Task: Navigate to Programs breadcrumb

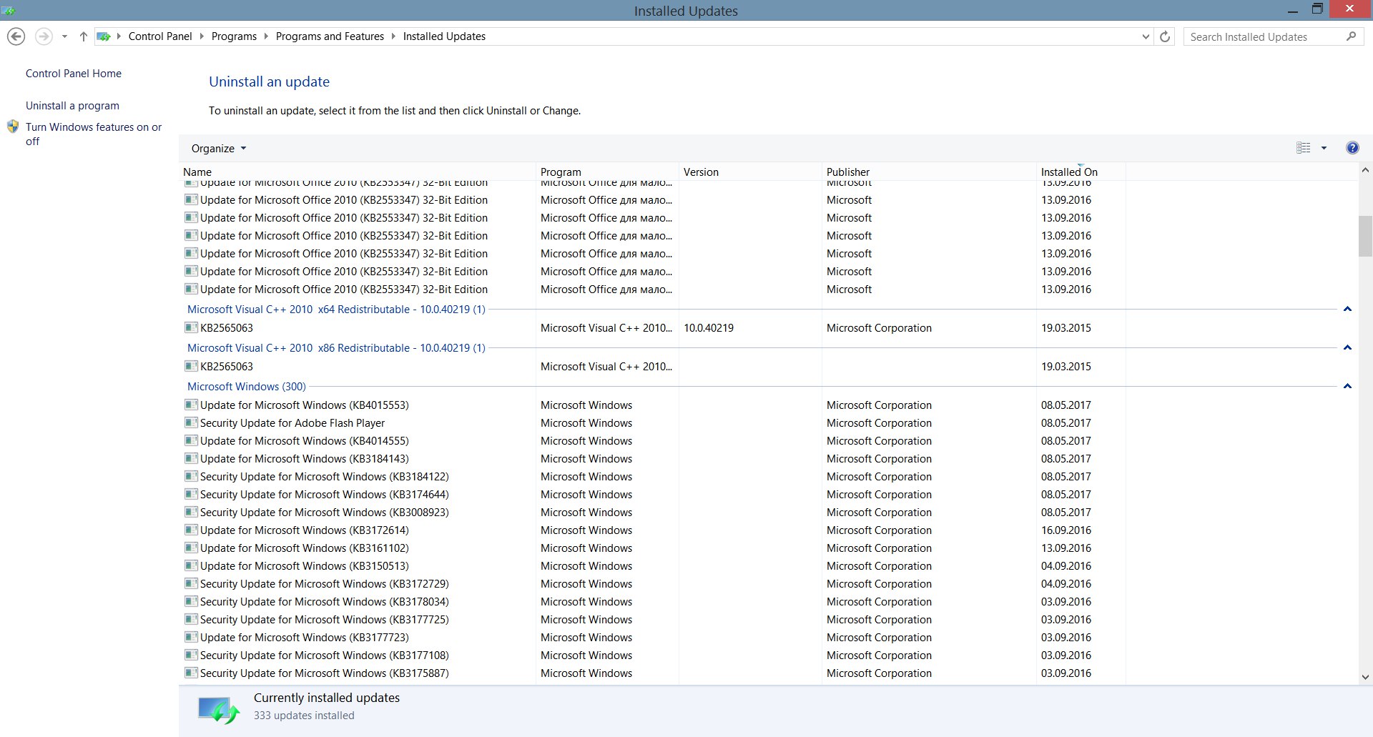Action: click(x=234, y=36)
